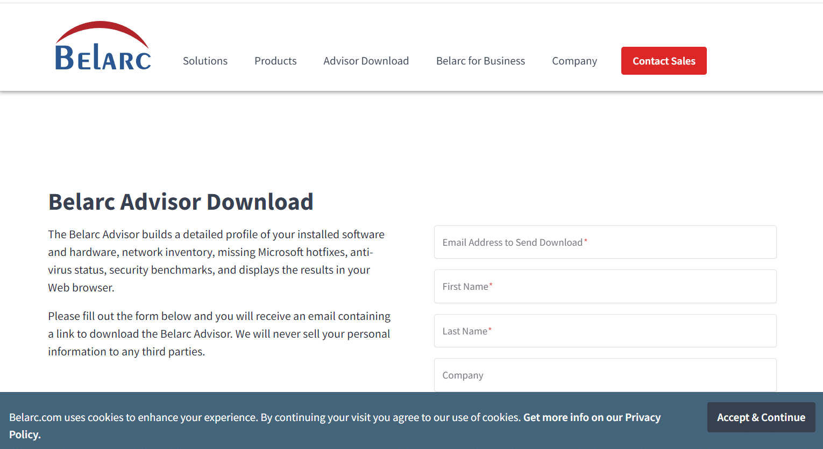
Task: Click the Contact Sales button
Action: pos(664,61)
